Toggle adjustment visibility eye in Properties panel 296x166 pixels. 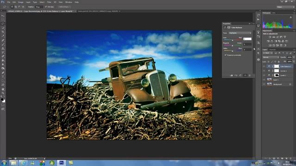point(245,76)
